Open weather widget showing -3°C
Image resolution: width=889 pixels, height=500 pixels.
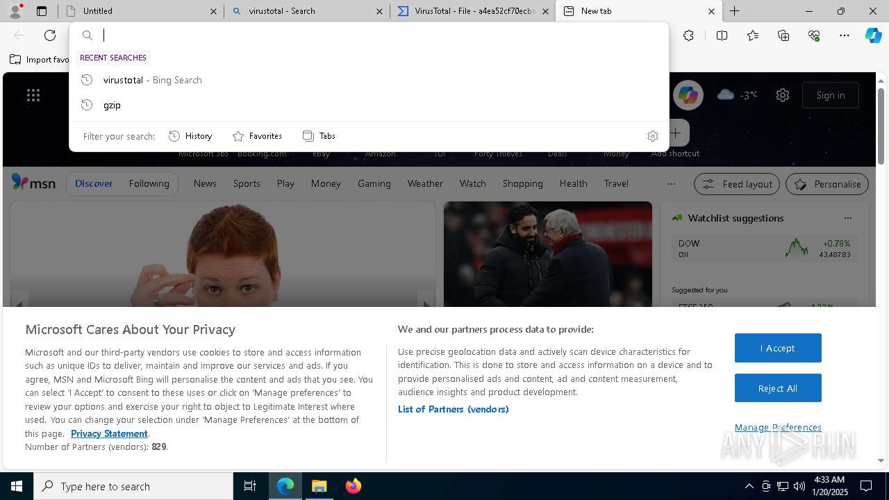point(738,95)
